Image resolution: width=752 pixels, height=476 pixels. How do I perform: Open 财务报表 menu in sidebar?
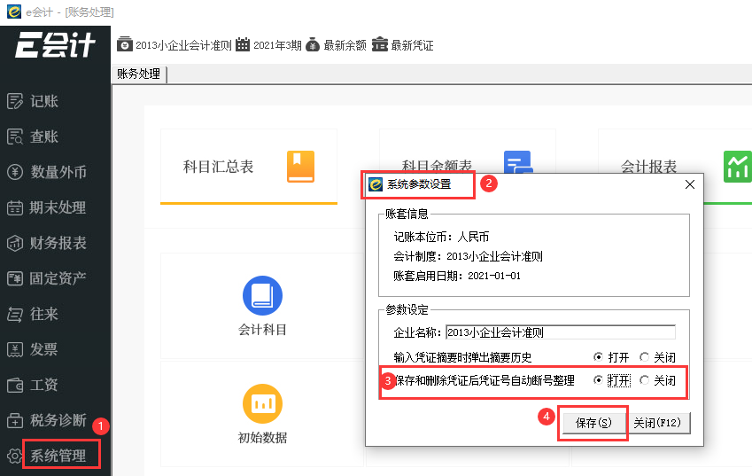pyautogui.click(x=58, y=243)
